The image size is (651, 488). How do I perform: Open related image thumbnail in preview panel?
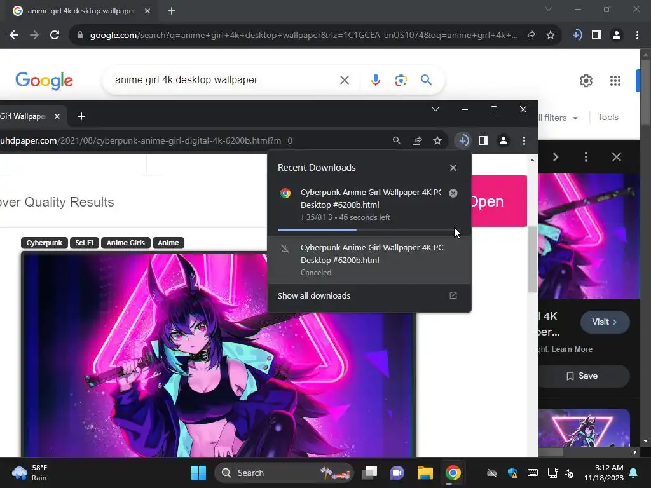coord(584,428)
